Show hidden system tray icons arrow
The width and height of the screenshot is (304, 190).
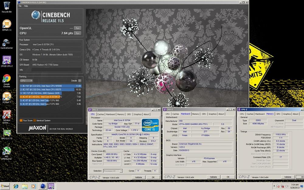tap(274, 186)
